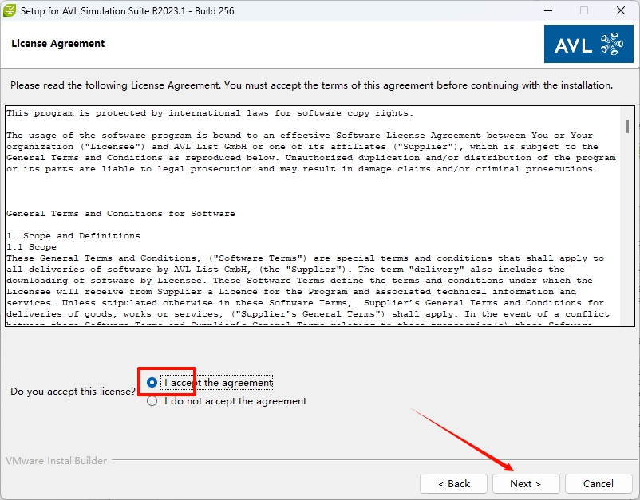Select "I accept the agreement" radio button
Viewport: 640px width, 500px height.
pyautogui.click(x=152, y=383)
